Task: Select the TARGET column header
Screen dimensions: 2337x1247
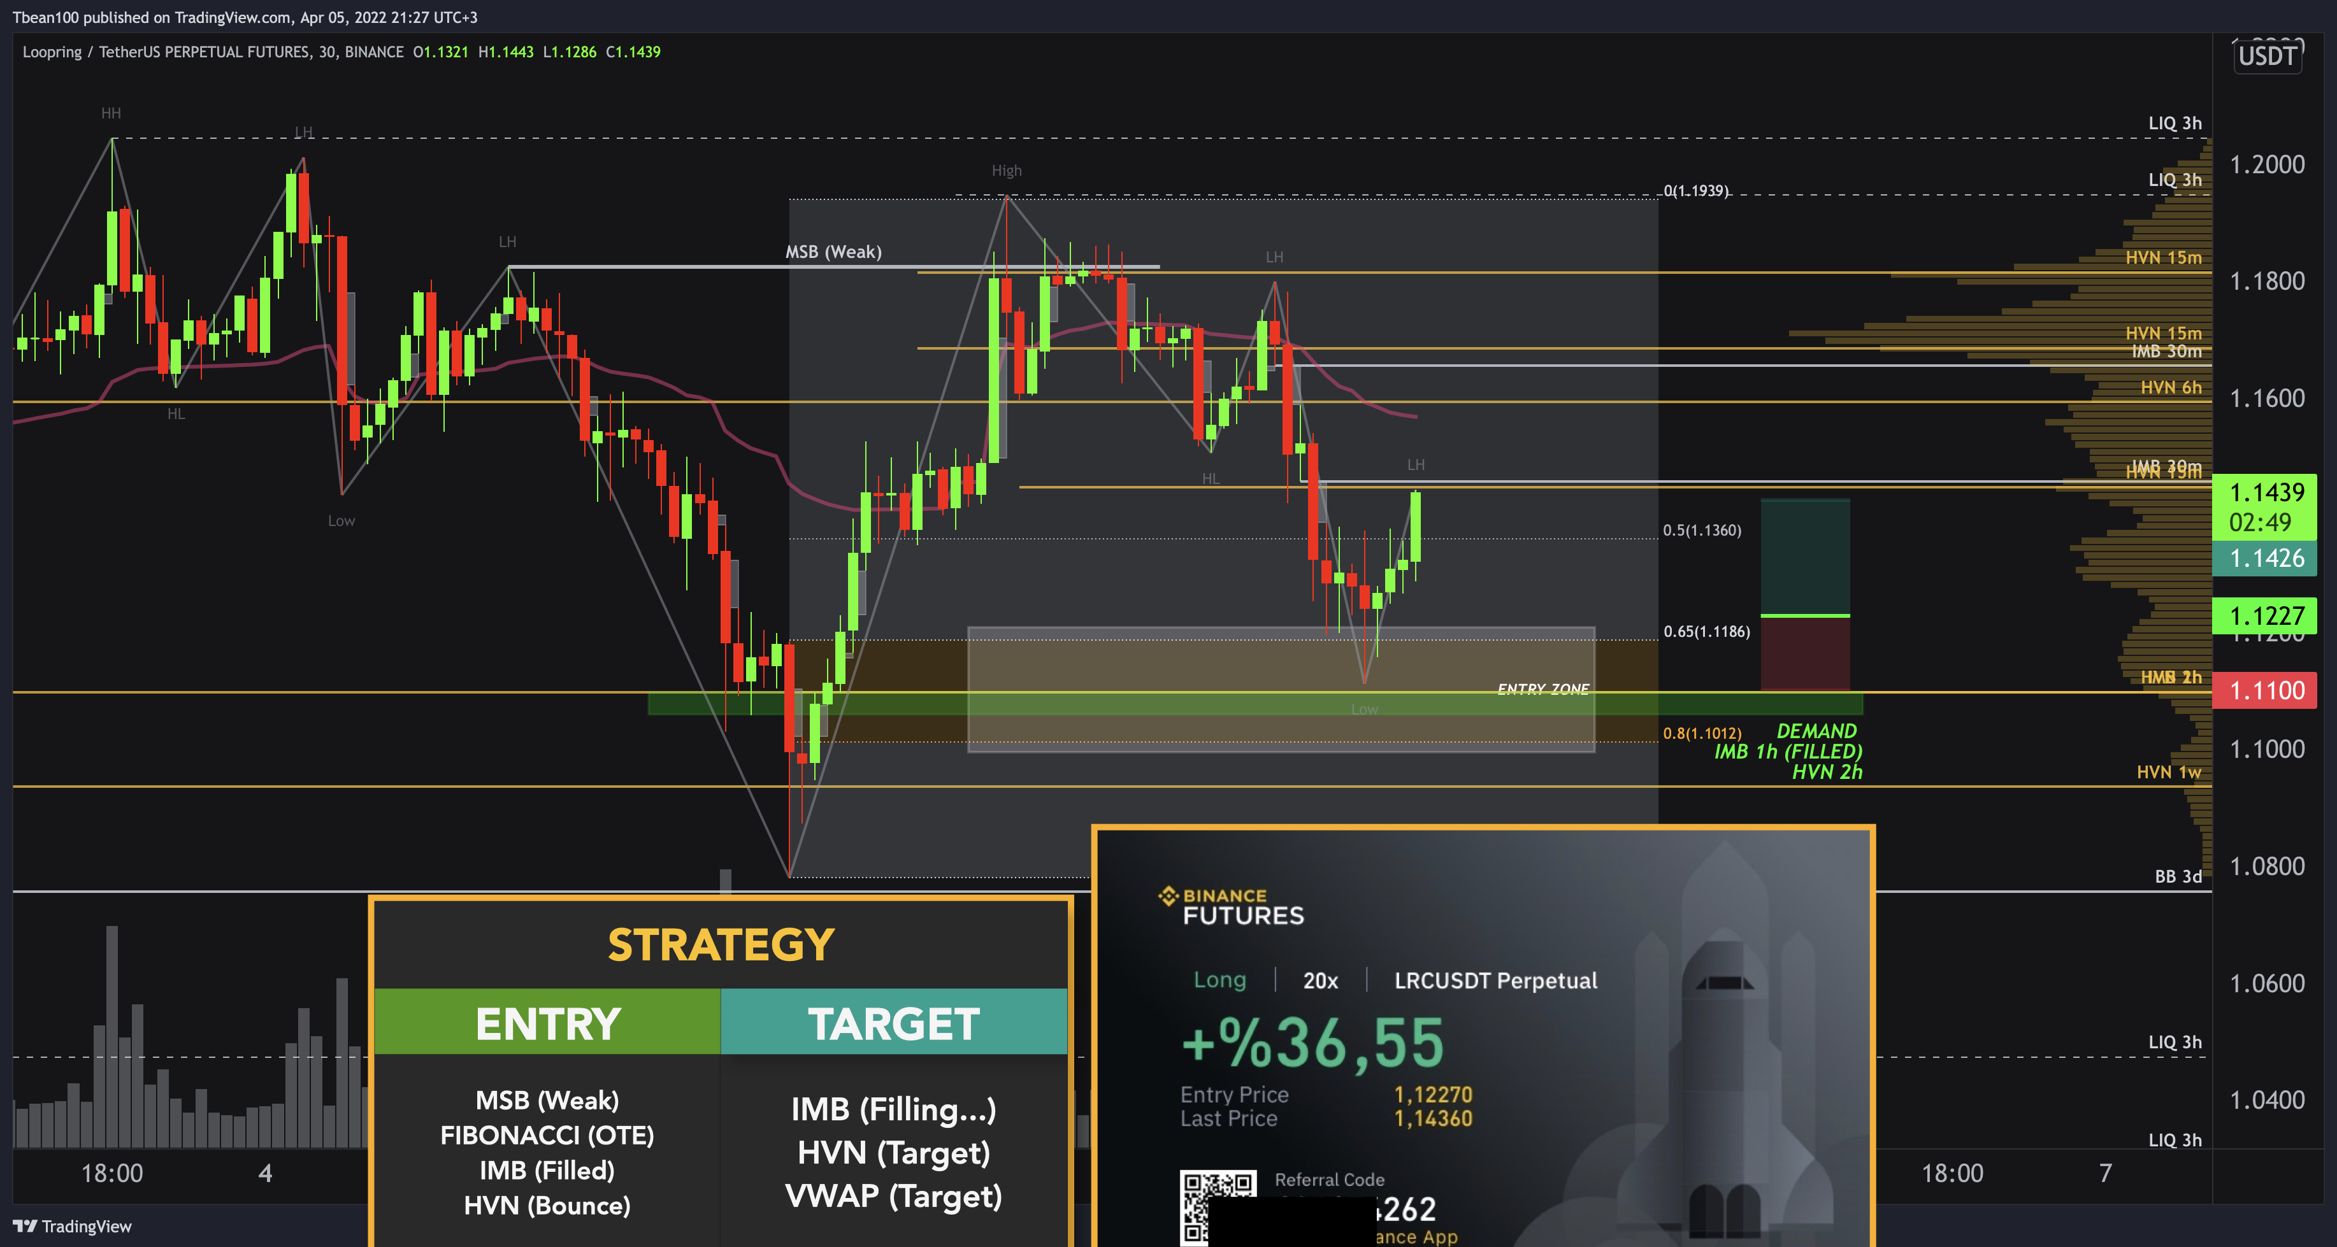Action: [x=894, y=1023]
